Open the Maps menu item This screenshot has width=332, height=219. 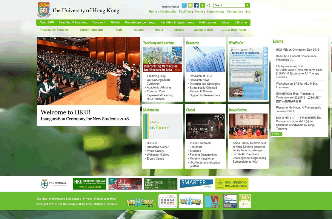click(226, 22)
